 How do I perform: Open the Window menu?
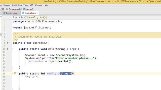[x=38, y=5]
